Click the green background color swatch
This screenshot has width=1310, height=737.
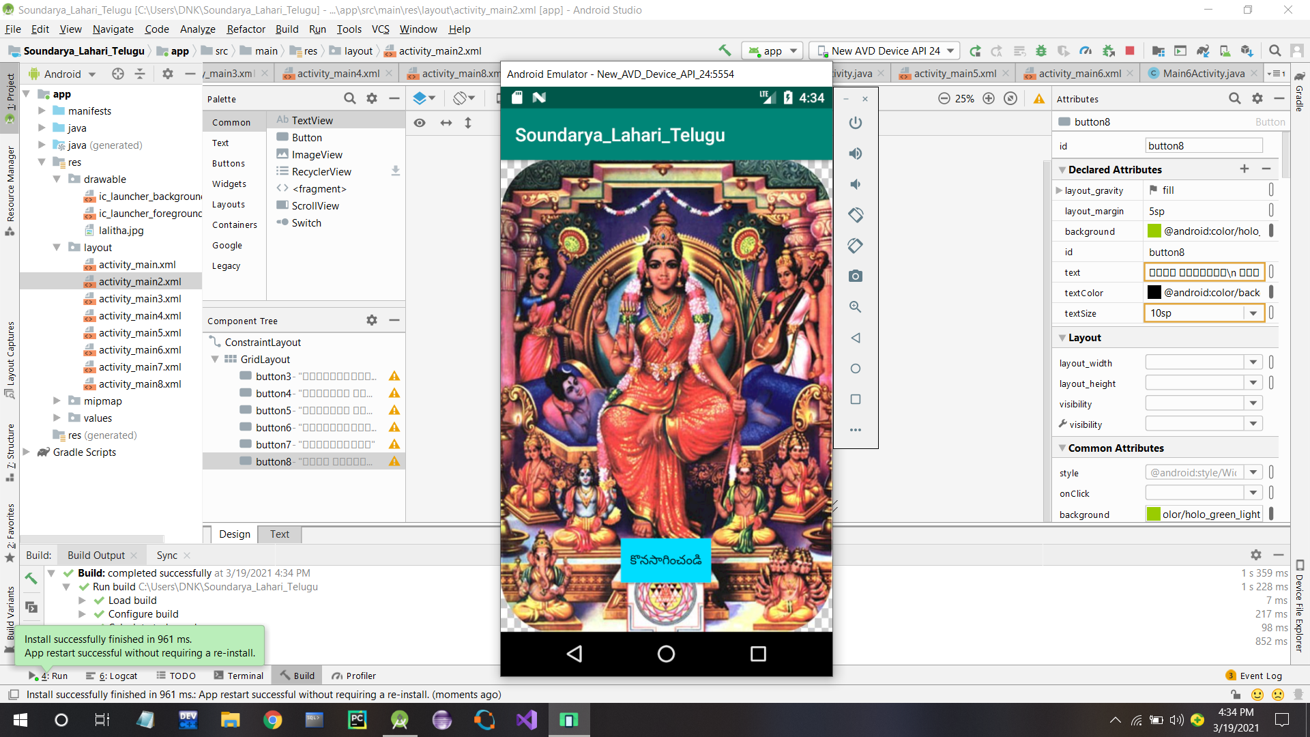click(1154, 231)
